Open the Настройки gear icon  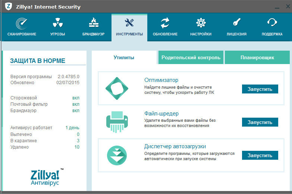click(x=201, y=23)
